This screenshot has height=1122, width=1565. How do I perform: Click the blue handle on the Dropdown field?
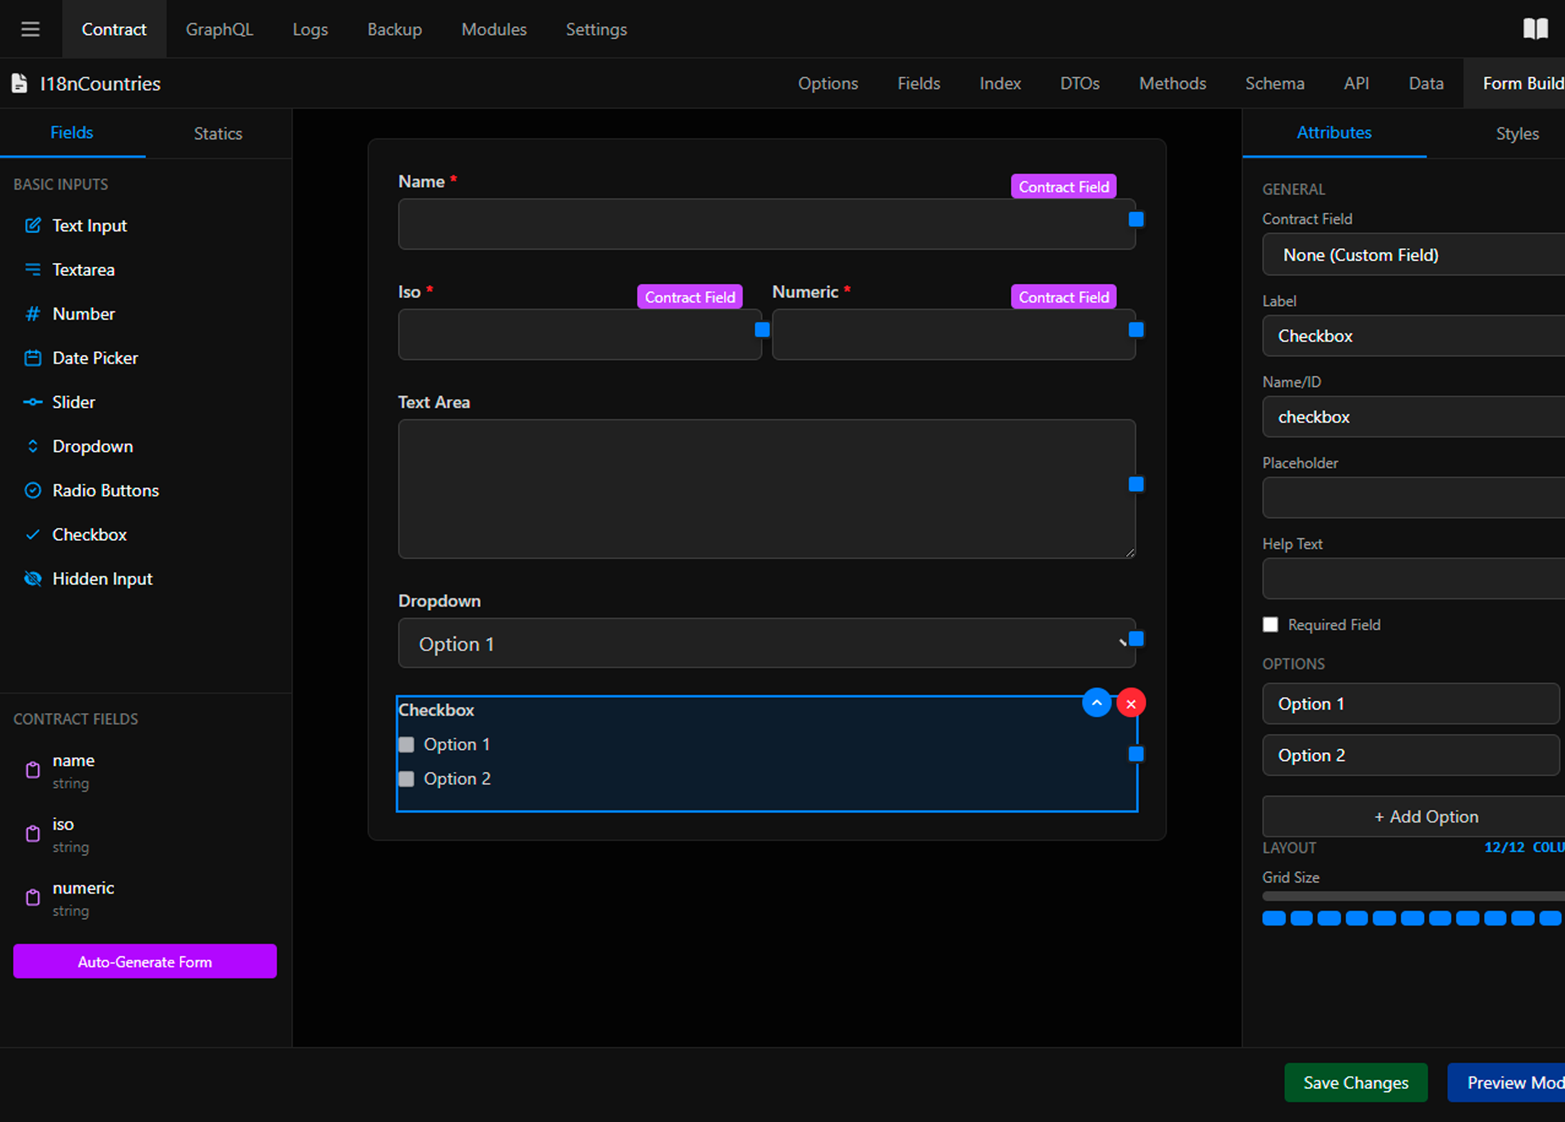1136,639
